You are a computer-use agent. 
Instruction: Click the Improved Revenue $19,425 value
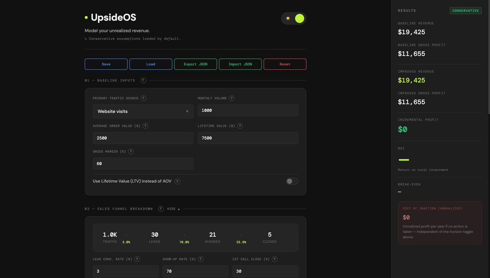click(412, 80)
